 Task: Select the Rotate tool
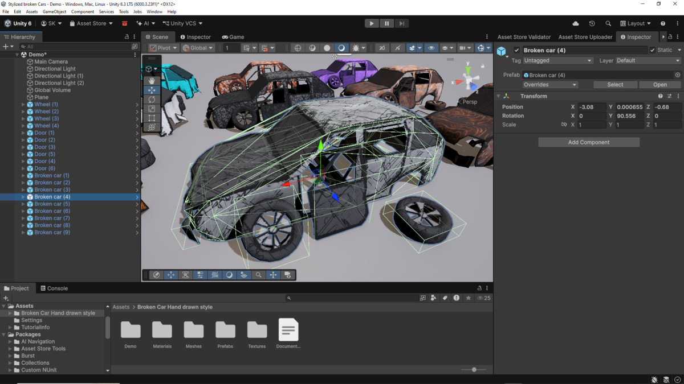[152, 100]
